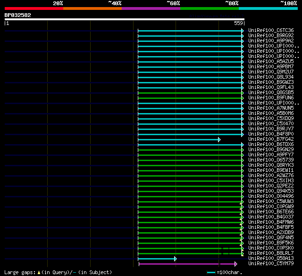Click the UniRef100_B9GN29 label
Image resolution: width=302 pixels, height=276 pixels.
pos(271,150)
